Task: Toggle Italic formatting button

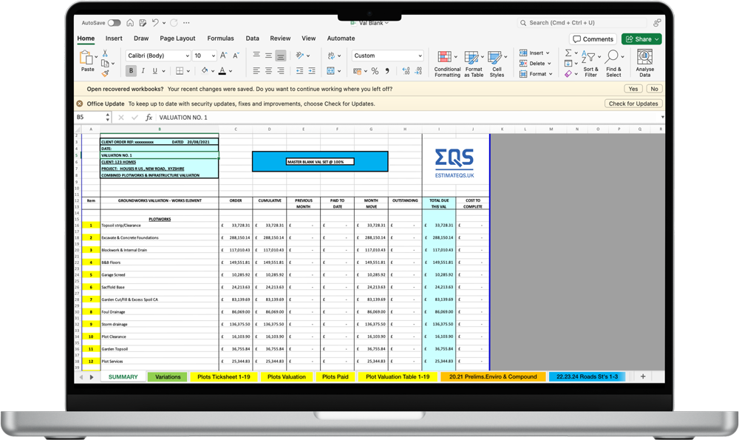Action: tap(143, 71)
